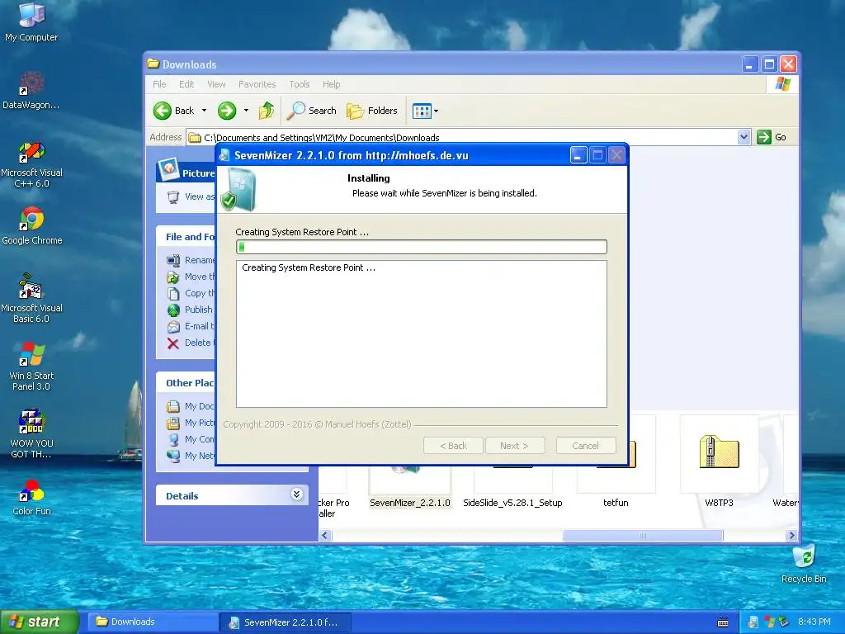Open My Computer desktop icon
The width and height of the screenshot is (845, 634).
point(31,21)
